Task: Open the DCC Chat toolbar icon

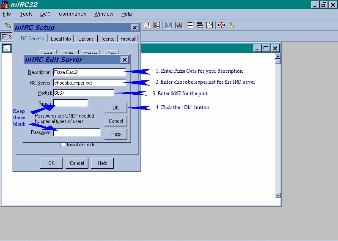Action: [147, 25]
